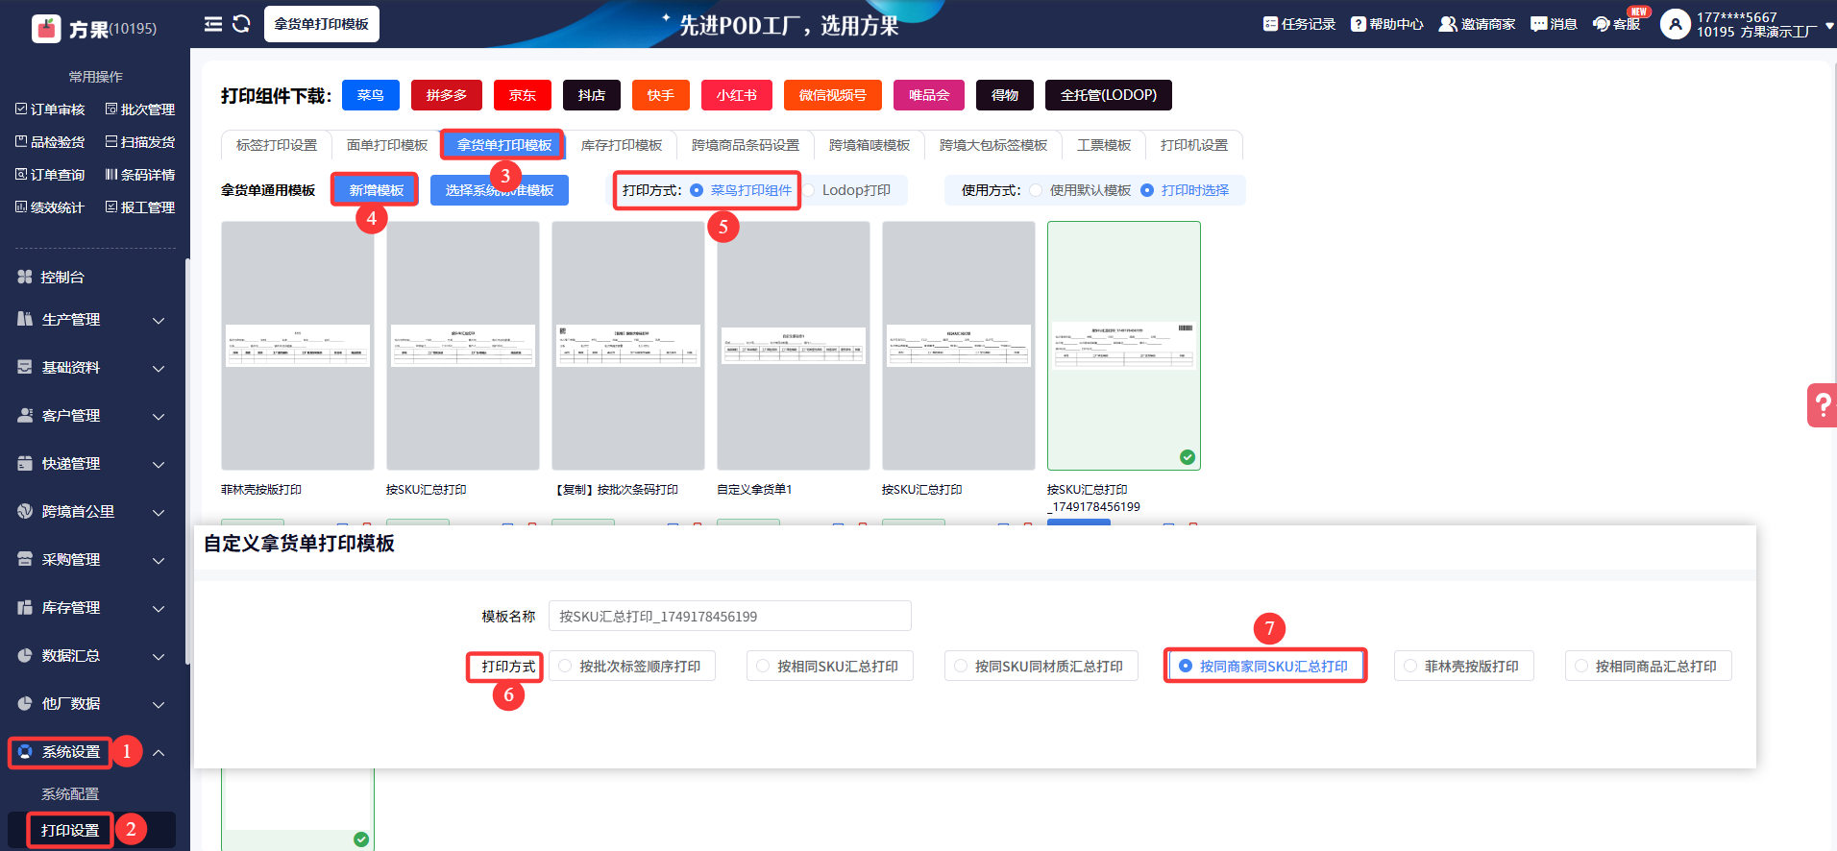The height and width of the screenshot is (851, 1837).
Task: Select 使用默认模板 usage option
Action: click(1080, 190)
